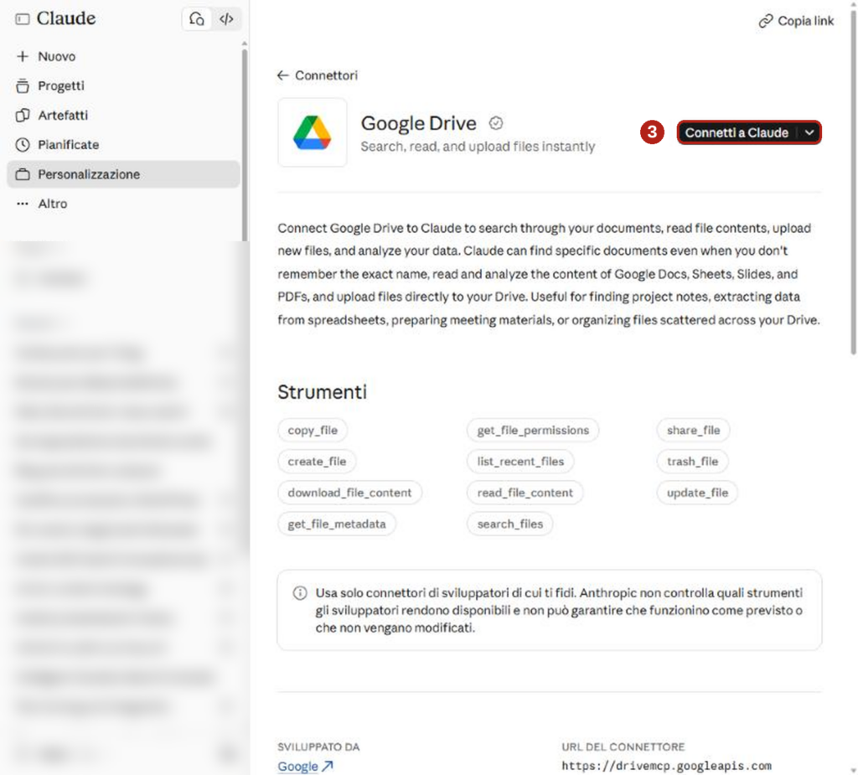Open the Google developer link
Viewport: 858px width, 775px height.
click(x=297, y=767)
